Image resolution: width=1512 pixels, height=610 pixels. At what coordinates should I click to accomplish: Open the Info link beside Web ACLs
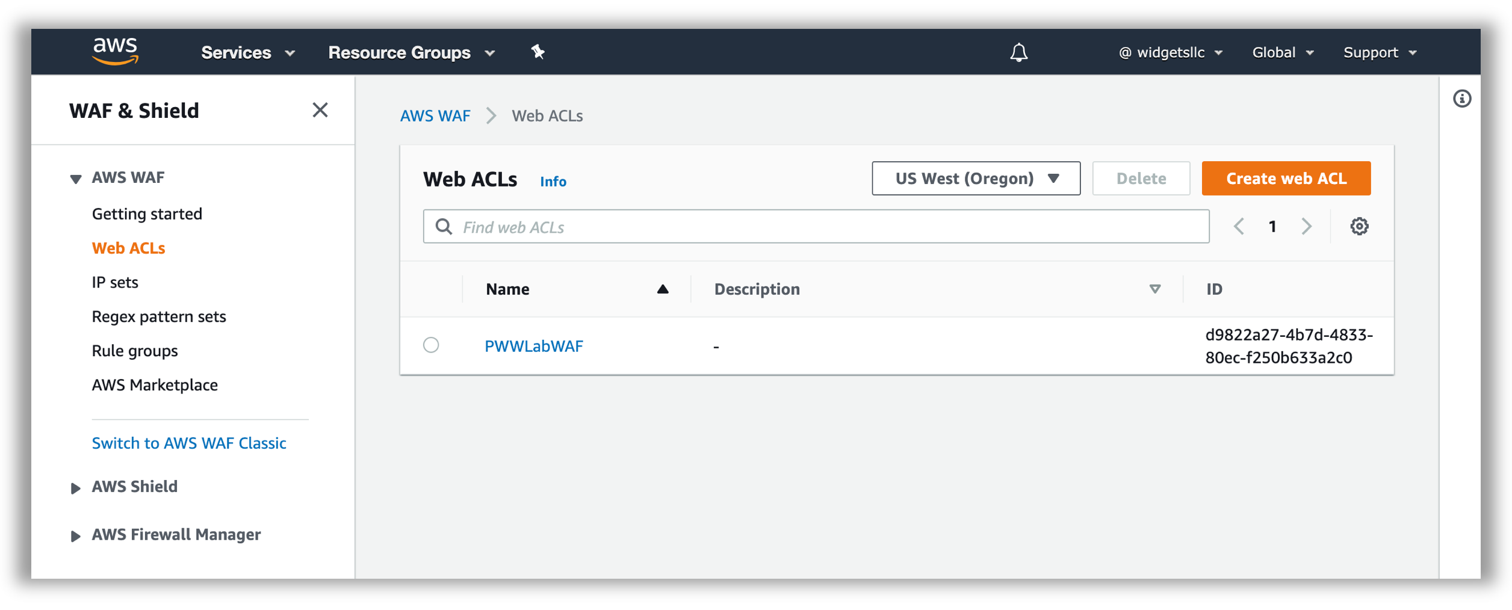tap(553, 181)
